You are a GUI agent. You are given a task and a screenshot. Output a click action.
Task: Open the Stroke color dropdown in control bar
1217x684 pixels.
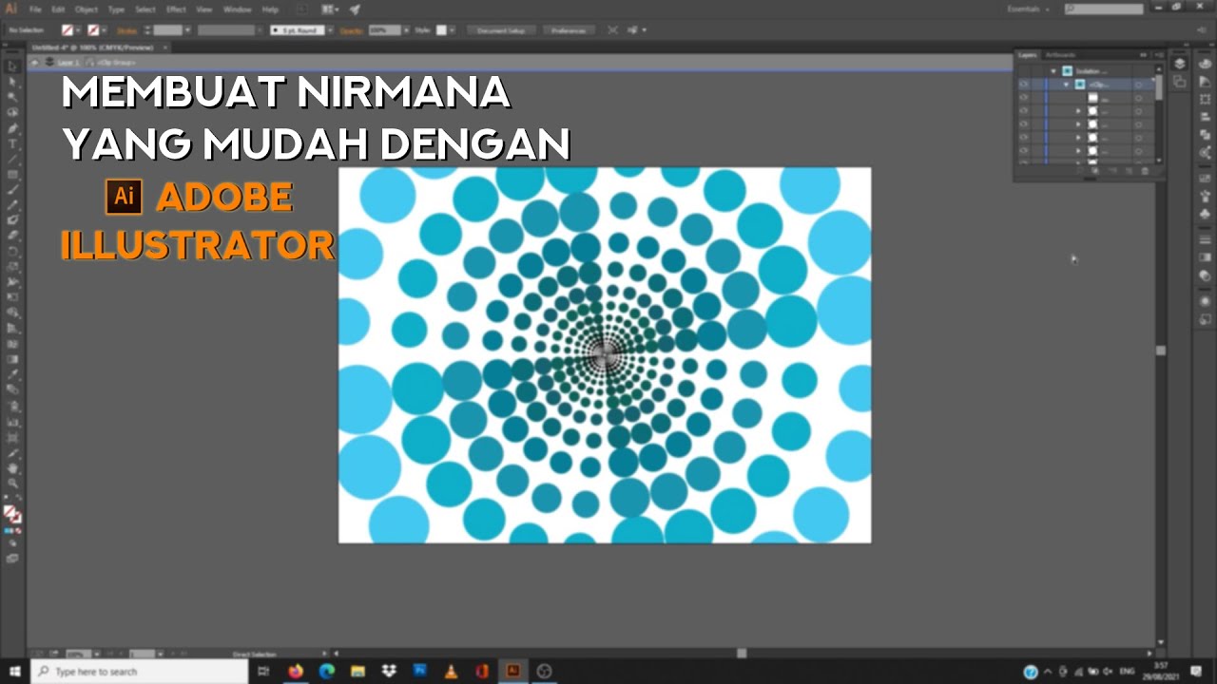pos(106,30)
